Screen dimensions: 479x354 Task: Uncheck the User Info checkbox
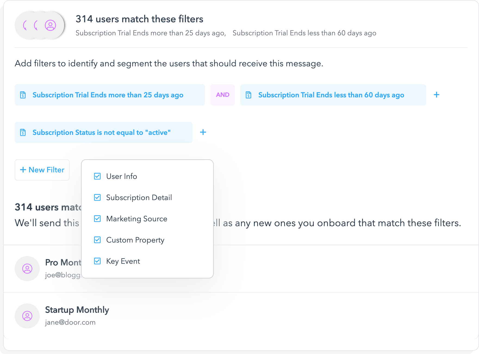pos(97,176)
